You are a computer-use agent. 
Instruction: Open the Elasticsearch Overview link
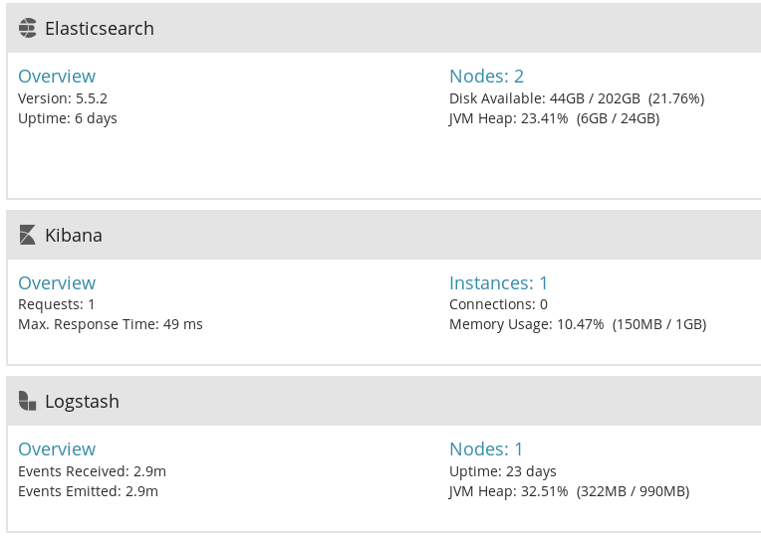57,77
